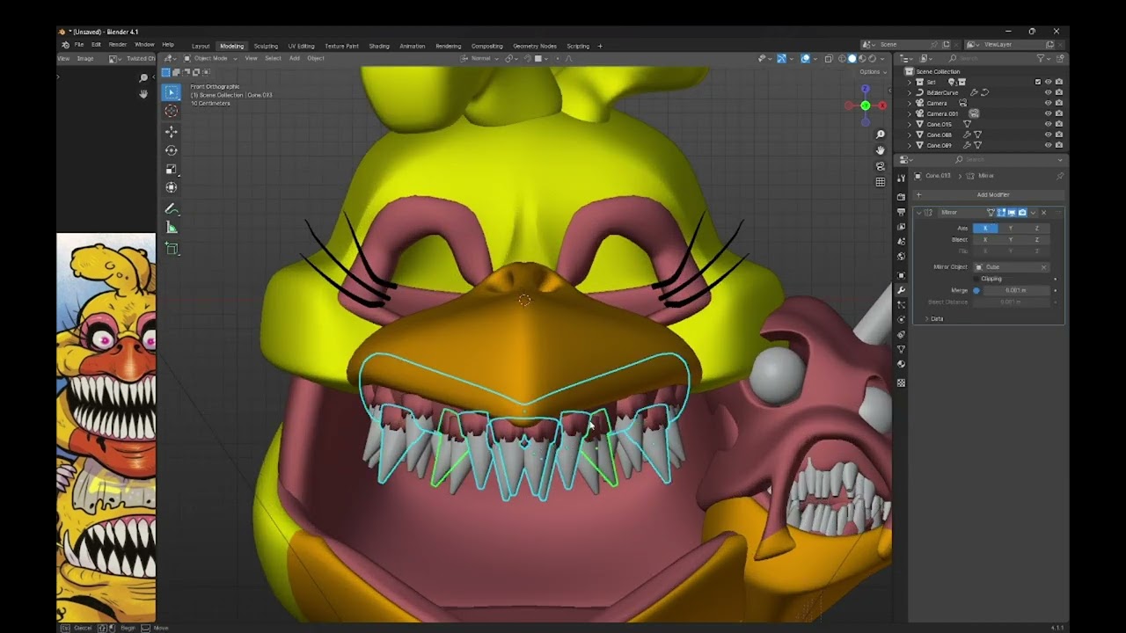Select the Cursor tool
1126x633 pixels.
click(172, 111)
